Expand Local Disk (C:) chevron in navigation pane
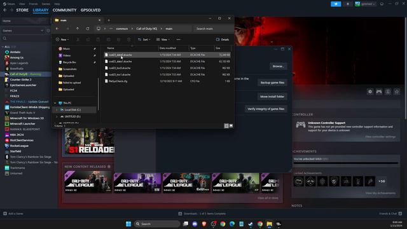Image resolution: width=407 pixels, height=229 pixels. (x=57, y=110)
